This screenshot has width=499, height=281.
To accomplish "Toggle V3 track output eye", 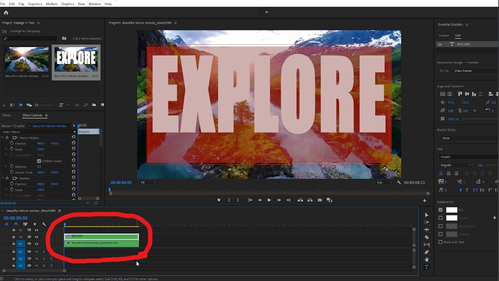I will click(36, 230).
